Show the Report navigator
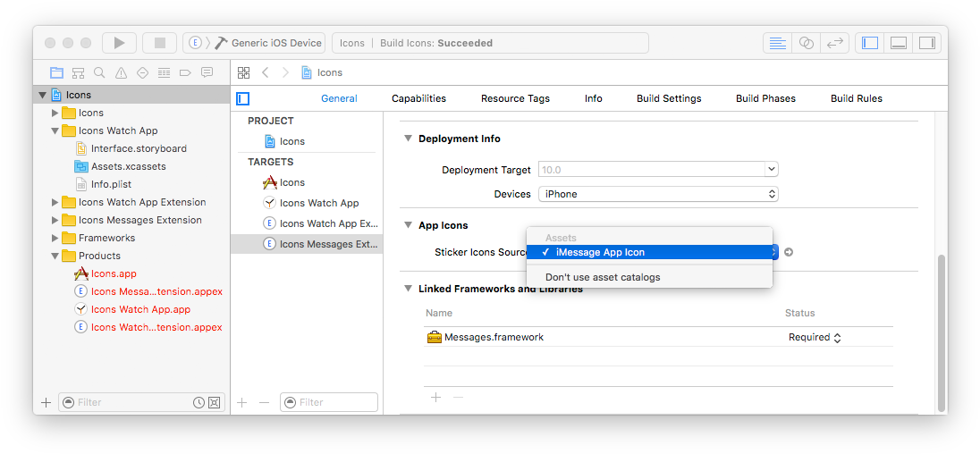This screenshot has width=980, height=454. [207, 73]
